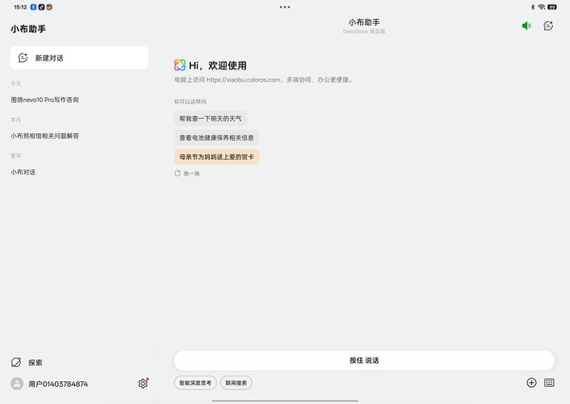Start a new chat with 新建对话
The height and width of the screenshot is (404, 570).
click(79, 58)
